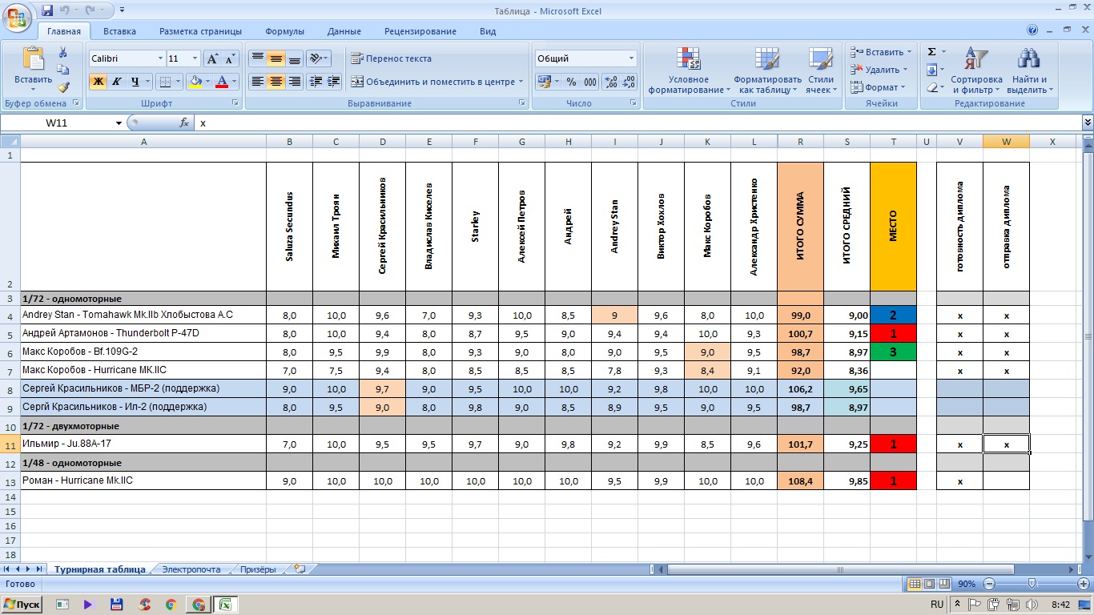Open the font name dropdown
This screenshot has height=615, width=1094.
pos(159,58)
